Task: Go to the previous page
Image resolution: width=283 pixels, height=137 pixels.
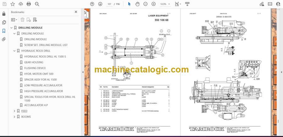Action: 92,4
